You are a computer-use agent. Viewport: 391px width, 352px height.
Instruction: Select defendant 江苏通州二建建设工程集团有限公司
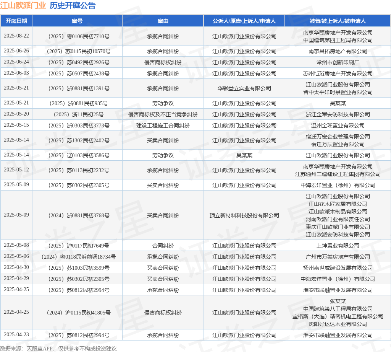click(338, 174)
